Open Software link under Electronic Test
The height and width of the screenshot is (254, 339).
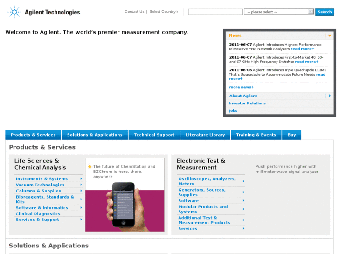coord(188,201)
